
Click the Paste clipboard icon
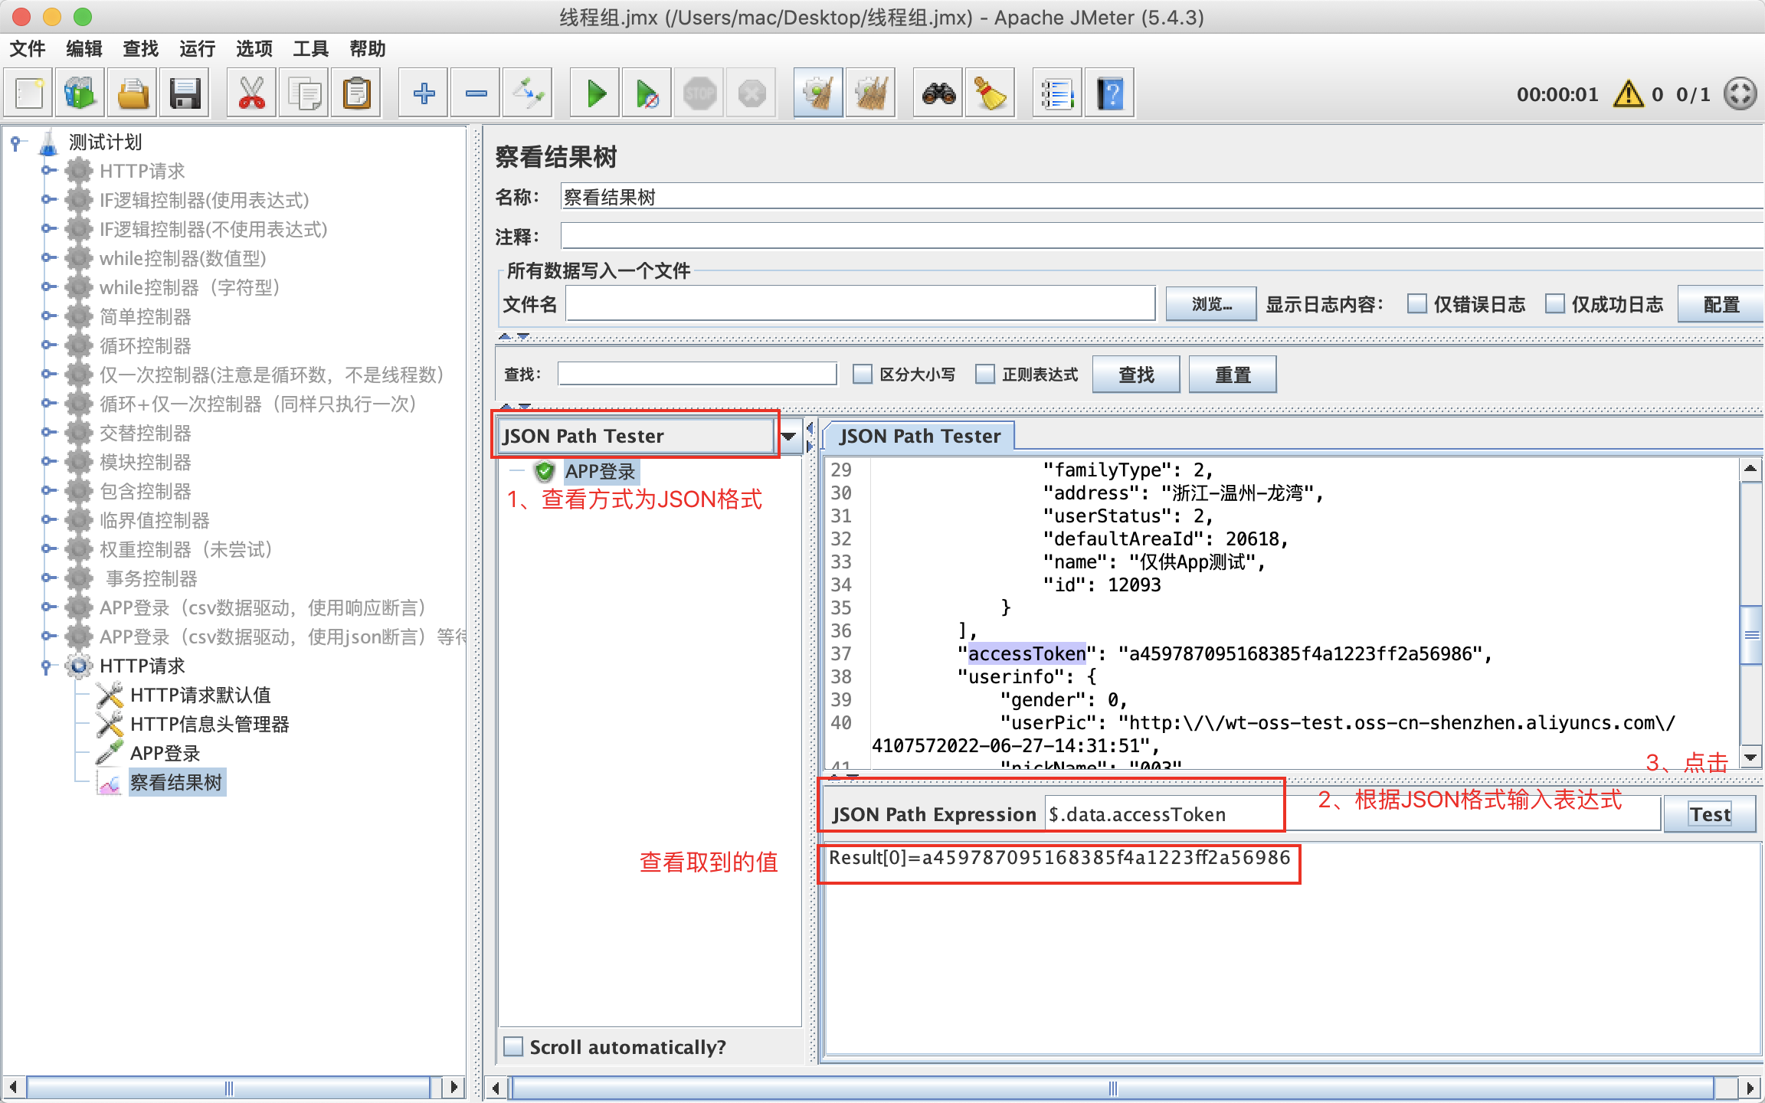tap(356, 94)
